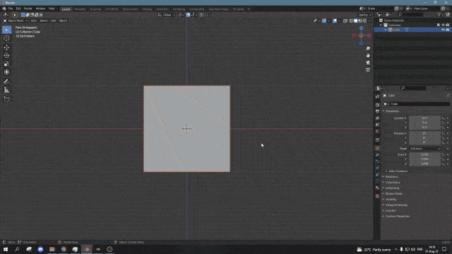Expand the Viewport Display panel
The image size is (452, 254).
point(395,205)
